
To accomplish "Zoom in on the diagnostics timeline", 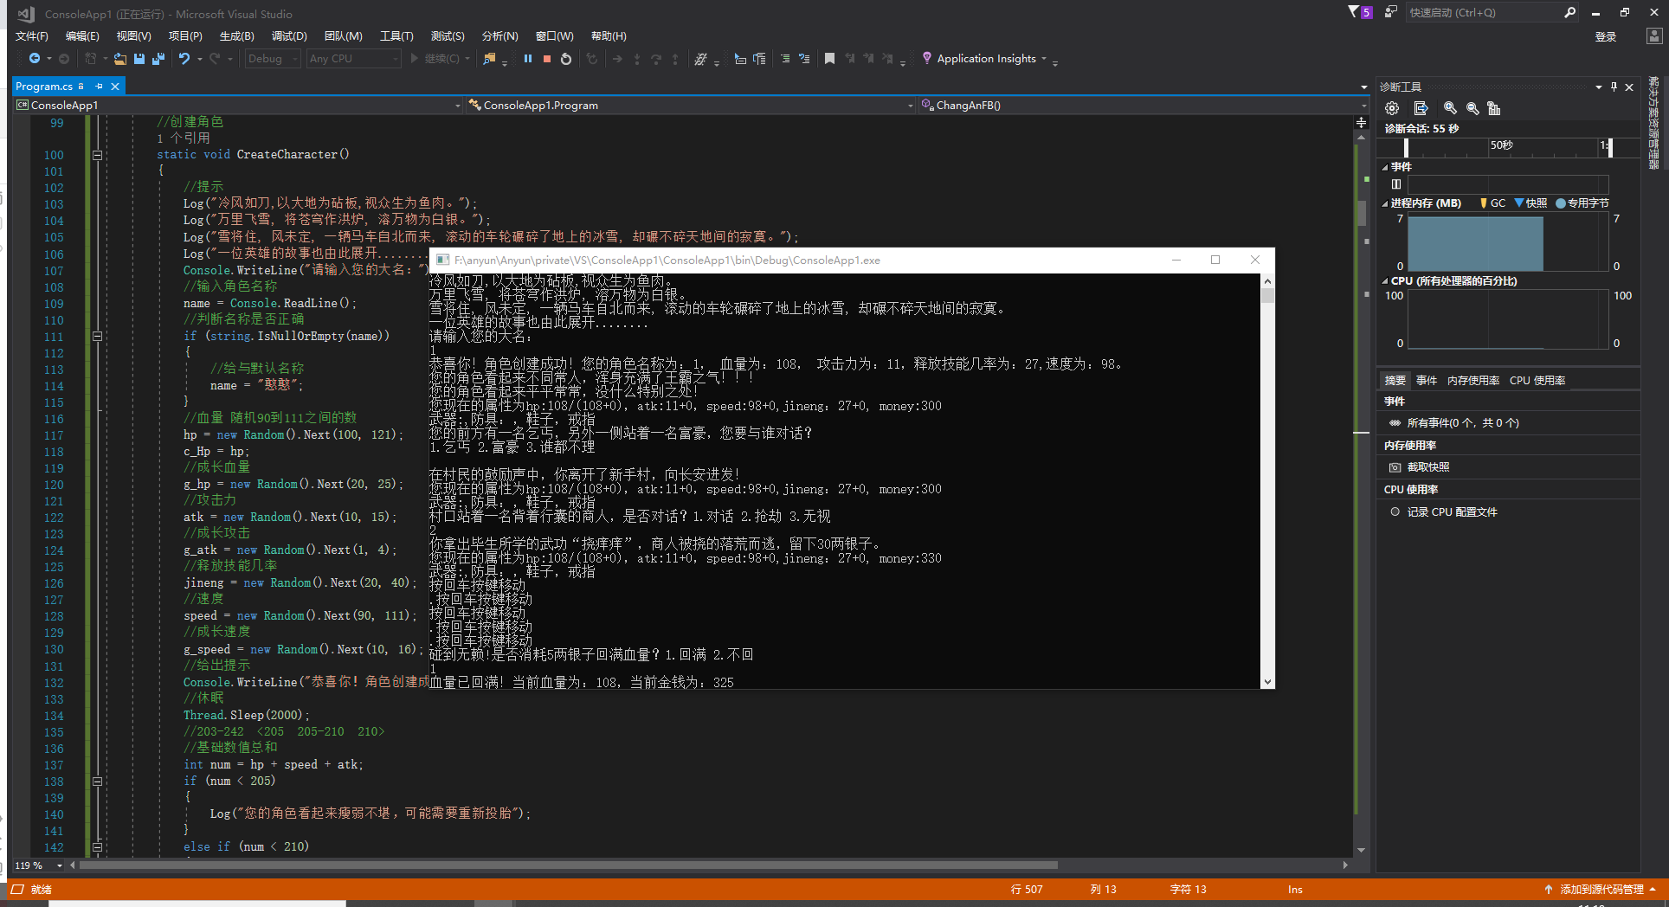I will pos(1450,108).
